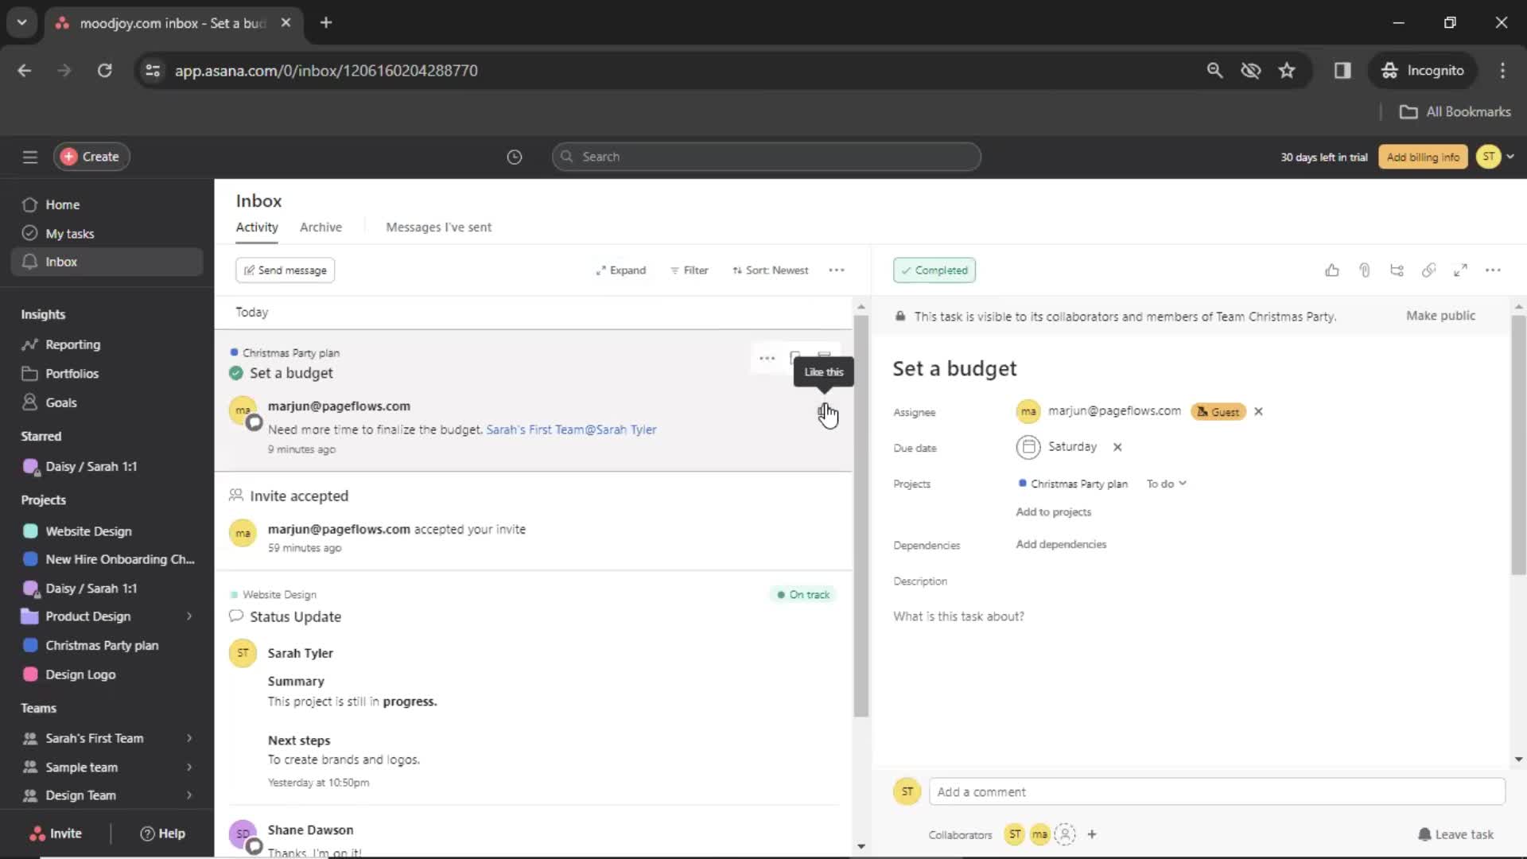Click the attachment/paperclip icon on task
The width and height of the screenshot is (1527, 859).
click(x=1363, y=270)
